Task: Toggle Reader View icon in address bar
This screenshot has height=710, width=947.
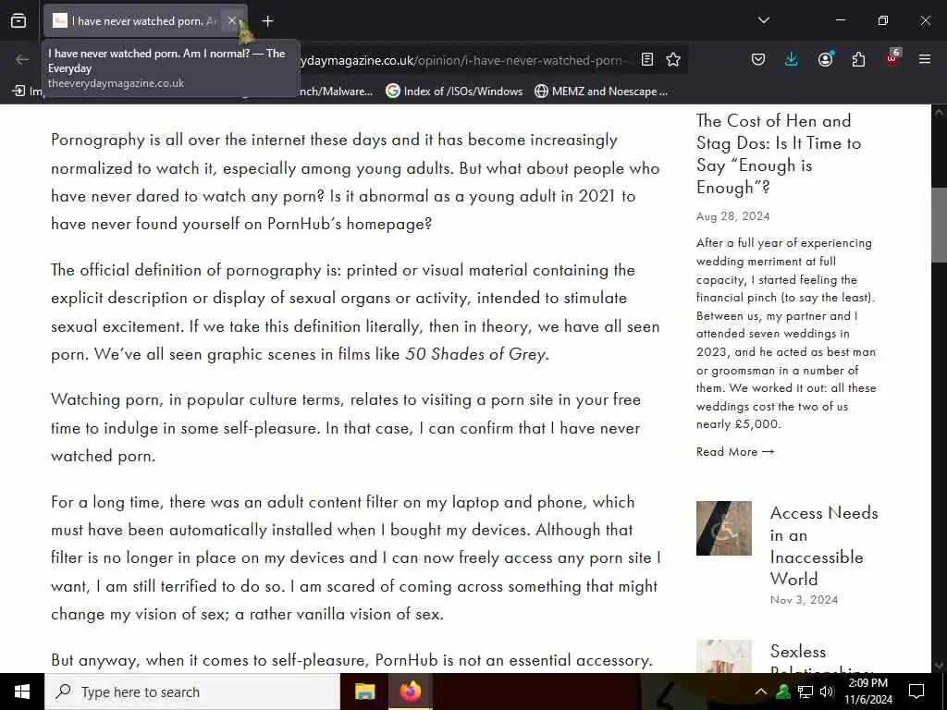Action: pyautogui.click(x=646, y=59)
